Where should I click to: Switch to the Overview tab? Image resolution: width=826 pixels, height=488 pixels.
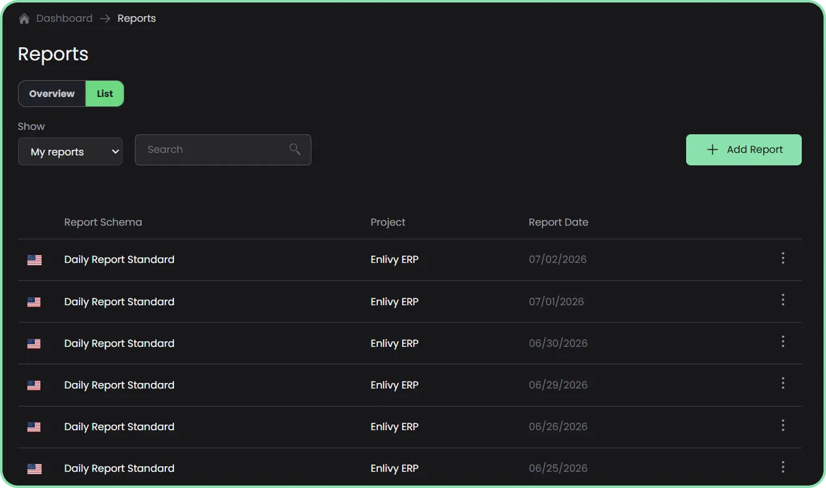52,94
